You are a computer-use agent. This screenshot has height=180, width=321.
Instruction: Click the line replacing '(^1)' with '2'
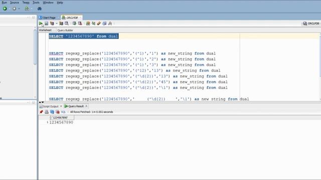click(132, 59)
